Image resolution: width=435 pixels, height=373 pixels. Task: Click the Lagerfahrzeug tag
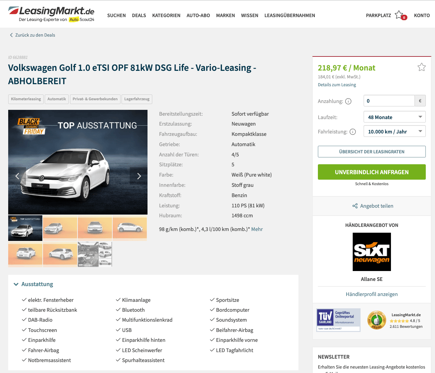137,99
